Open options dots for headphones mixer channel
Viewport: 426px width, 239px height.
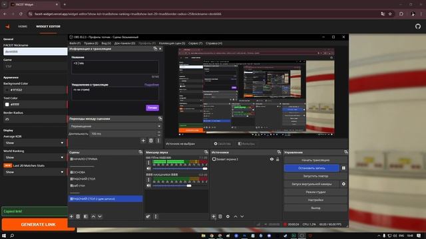coord(148,180)
